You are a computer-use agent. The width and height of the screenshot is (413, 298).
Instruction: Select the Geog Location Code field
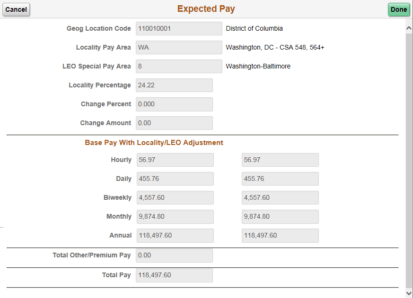tap(178, 28)
